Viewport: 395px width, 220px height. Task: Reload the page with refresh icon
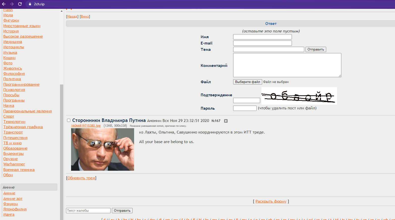pyautogui.click(x=20, y=4)
